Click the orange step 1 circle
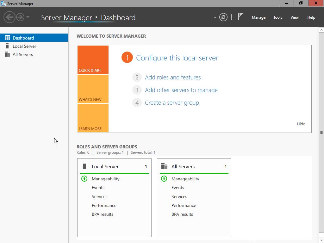324x243 pixels. tap(127, 58)
